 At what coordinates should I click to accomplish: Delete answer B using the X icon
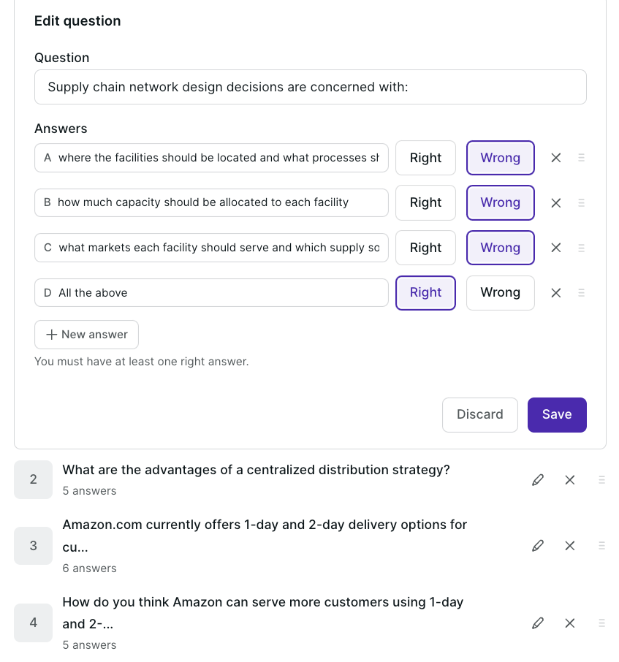(x=556, y=203)
